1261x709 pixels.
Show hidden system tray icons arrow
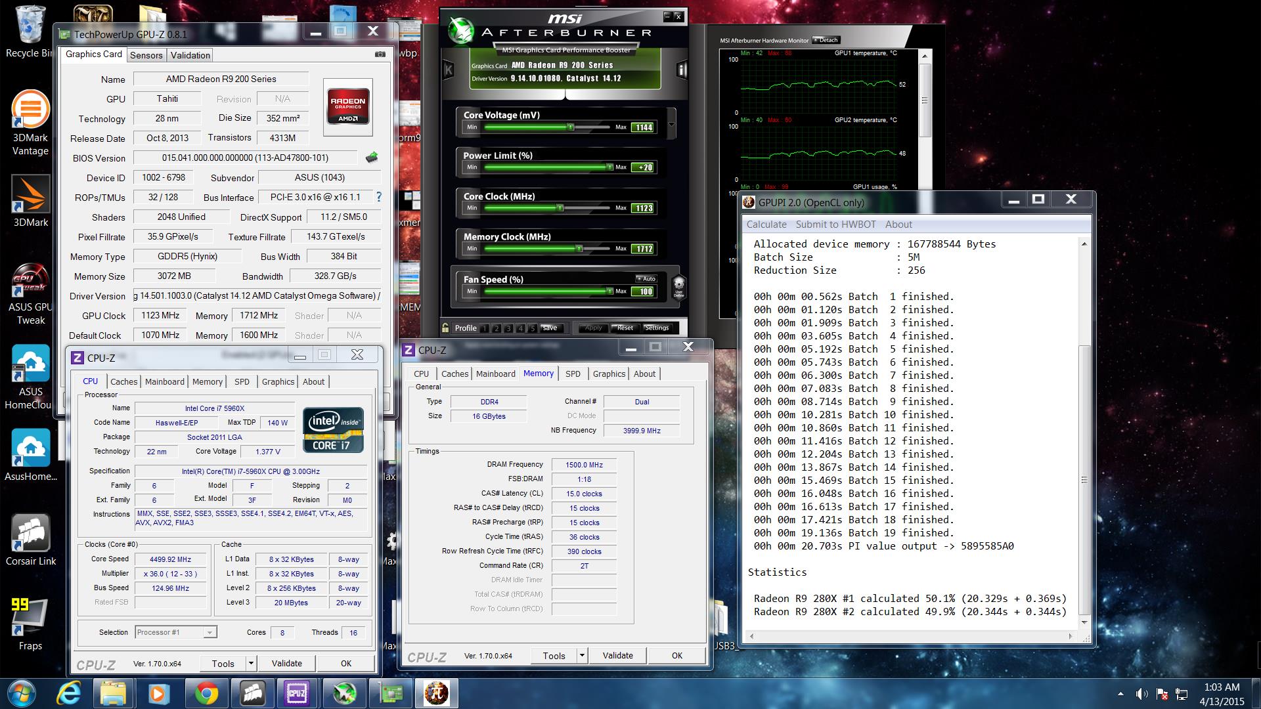click(1120, 694)
